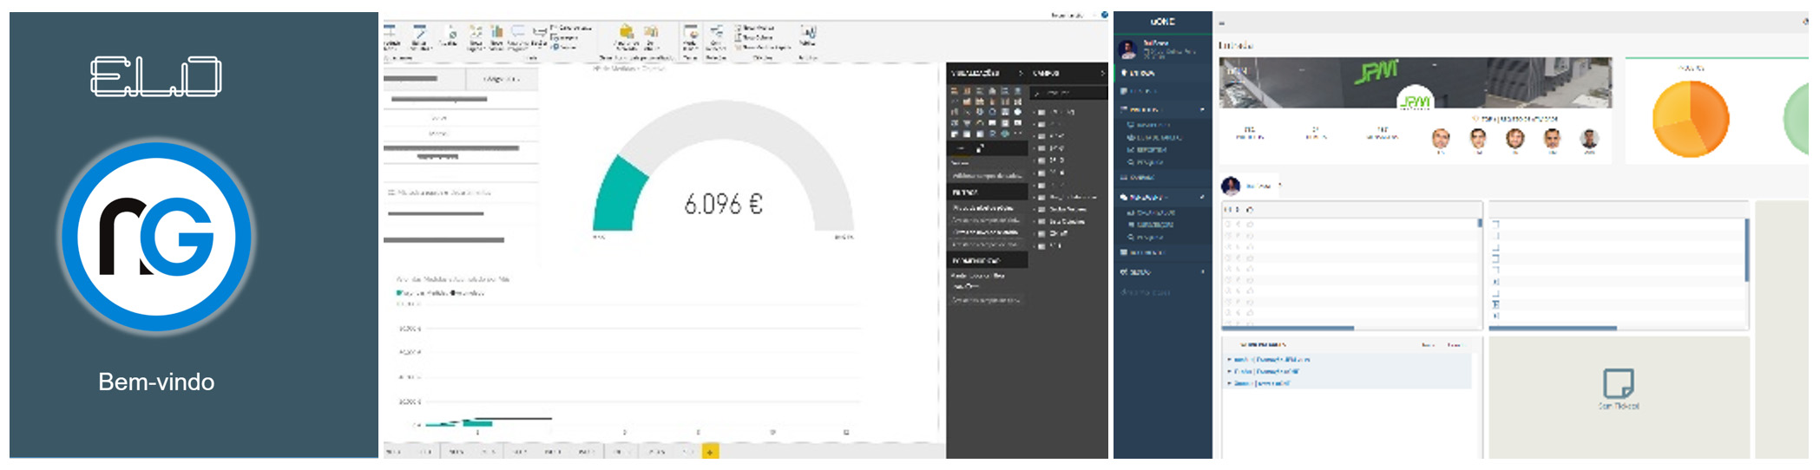This screenshot has width=1820, height=470.
Task: Collapse the Visualizações pane using its chevron
Action: point(1021,73)
